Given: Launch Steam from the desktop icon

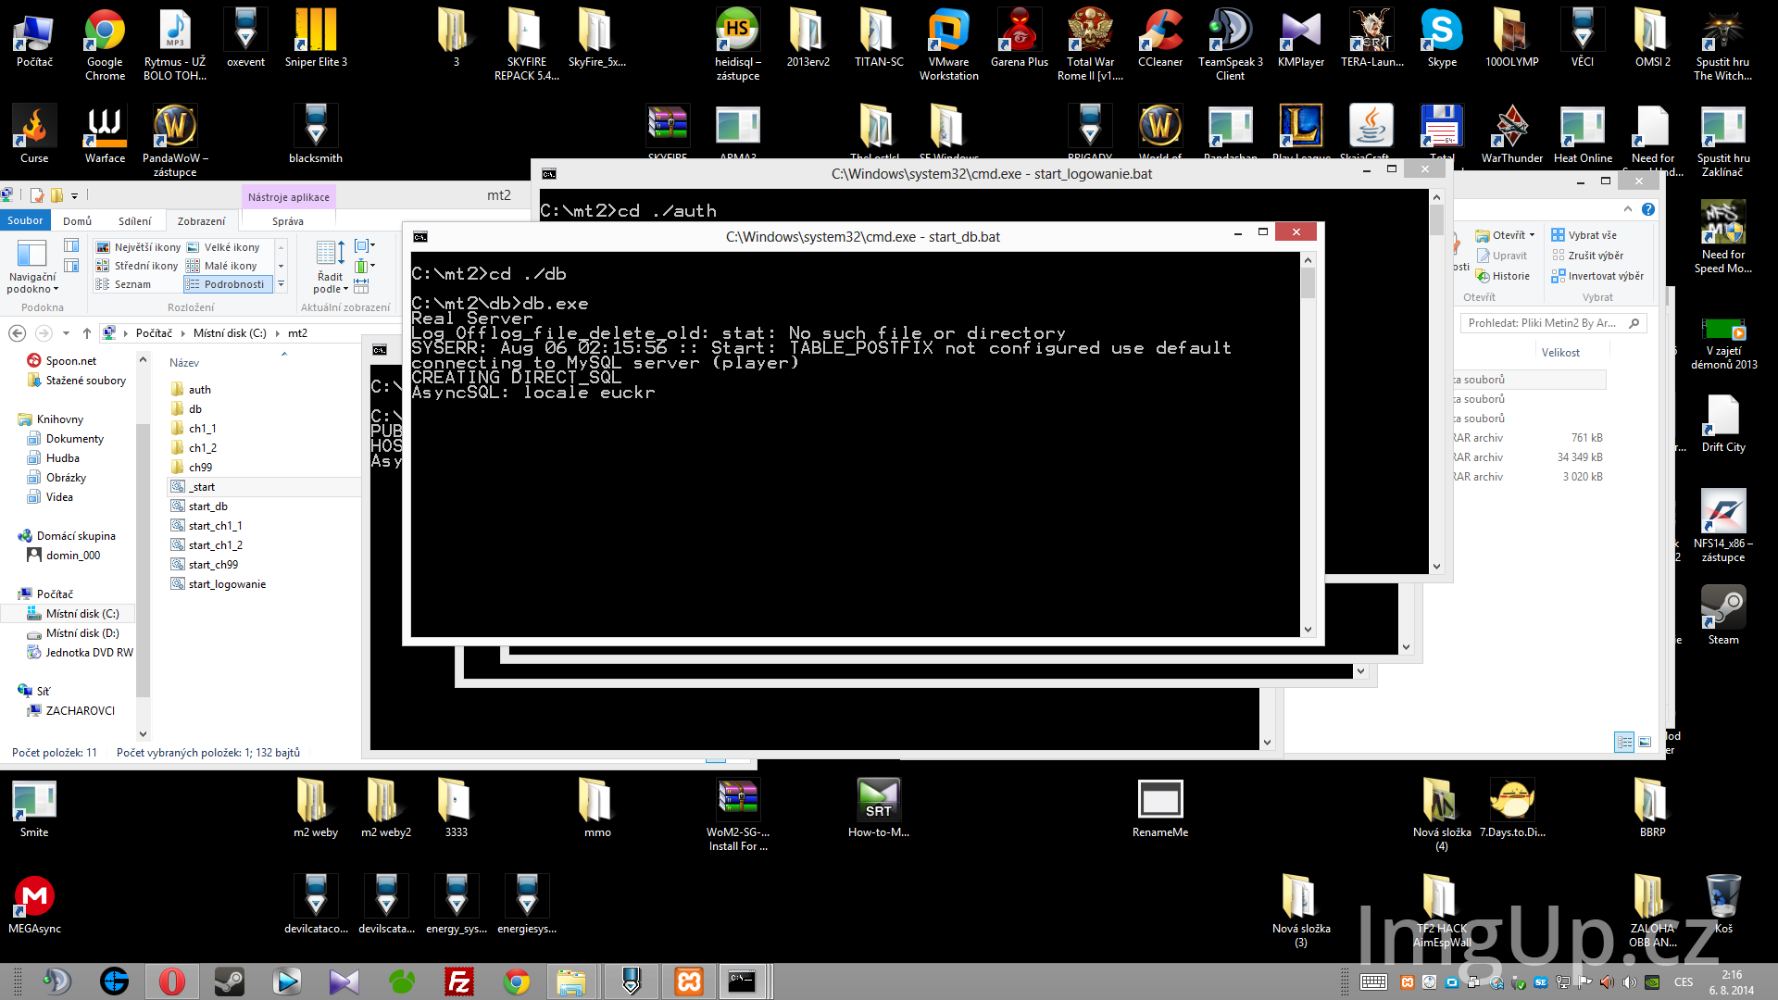Looking at the screenshot, I should 1723,615.
